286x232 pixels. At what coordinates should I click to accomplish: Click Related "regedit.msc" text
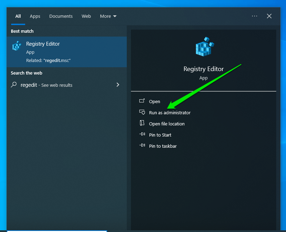[x=48, y=60]
